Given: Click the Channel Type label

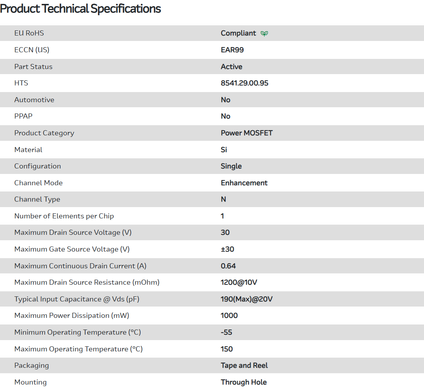Looking at the screenshot, I should (x=37, y=199).
